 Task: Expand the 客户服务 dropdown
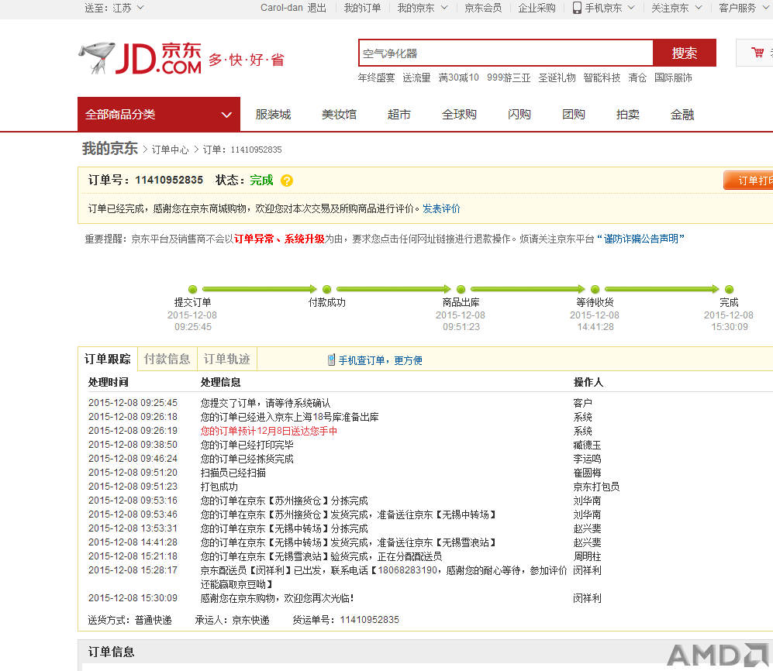(x=744, y=8)
